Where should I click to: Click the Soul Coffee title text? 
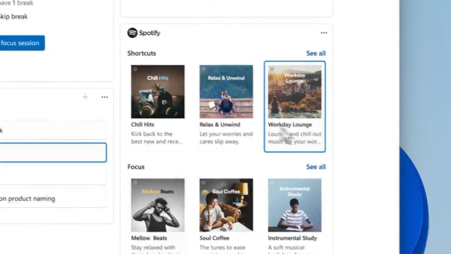pyautogui.click(x=214, y=238)
